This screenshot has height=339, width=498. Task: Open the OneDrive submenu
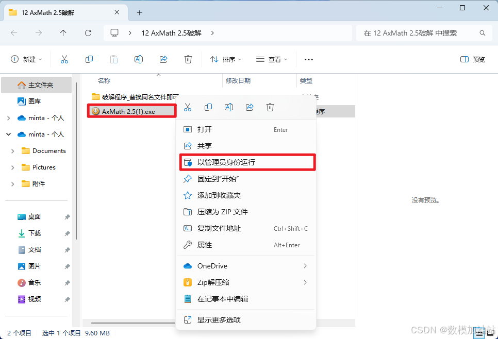tap(246, 266)
